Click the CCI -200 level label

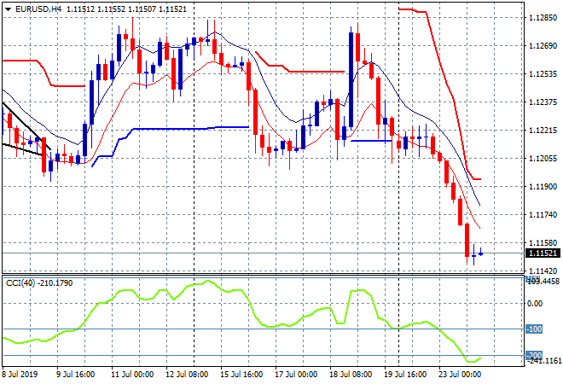click(x=534, y=356)
